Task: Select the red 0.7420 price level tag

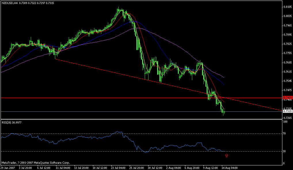Action: coord(288,97)
